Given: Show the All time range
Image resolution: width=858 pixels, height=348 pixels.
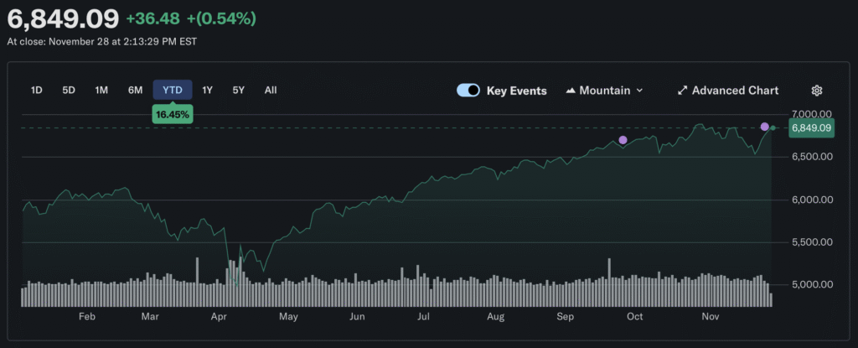Looking at the screenshot, I should 271,90.
